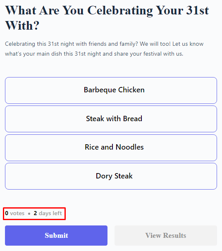Pick the Rice and Noodles option
Image resolution: width=222 pixels, height=251 pixels.
[111, 148]
